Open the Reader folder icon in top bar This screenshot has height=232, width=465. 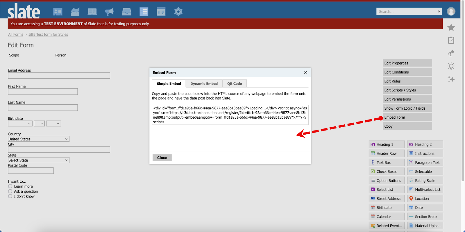pos(75,12)
